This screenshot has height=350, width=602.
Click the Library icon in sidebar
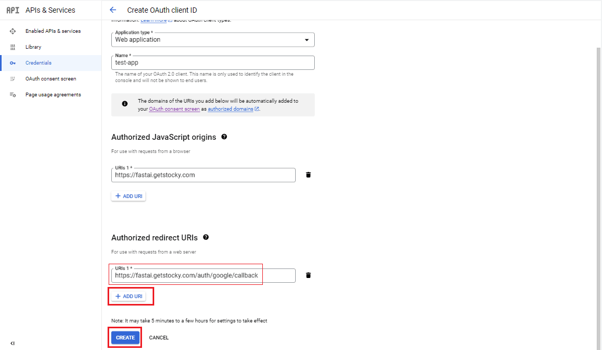click(x=13, y=47)
